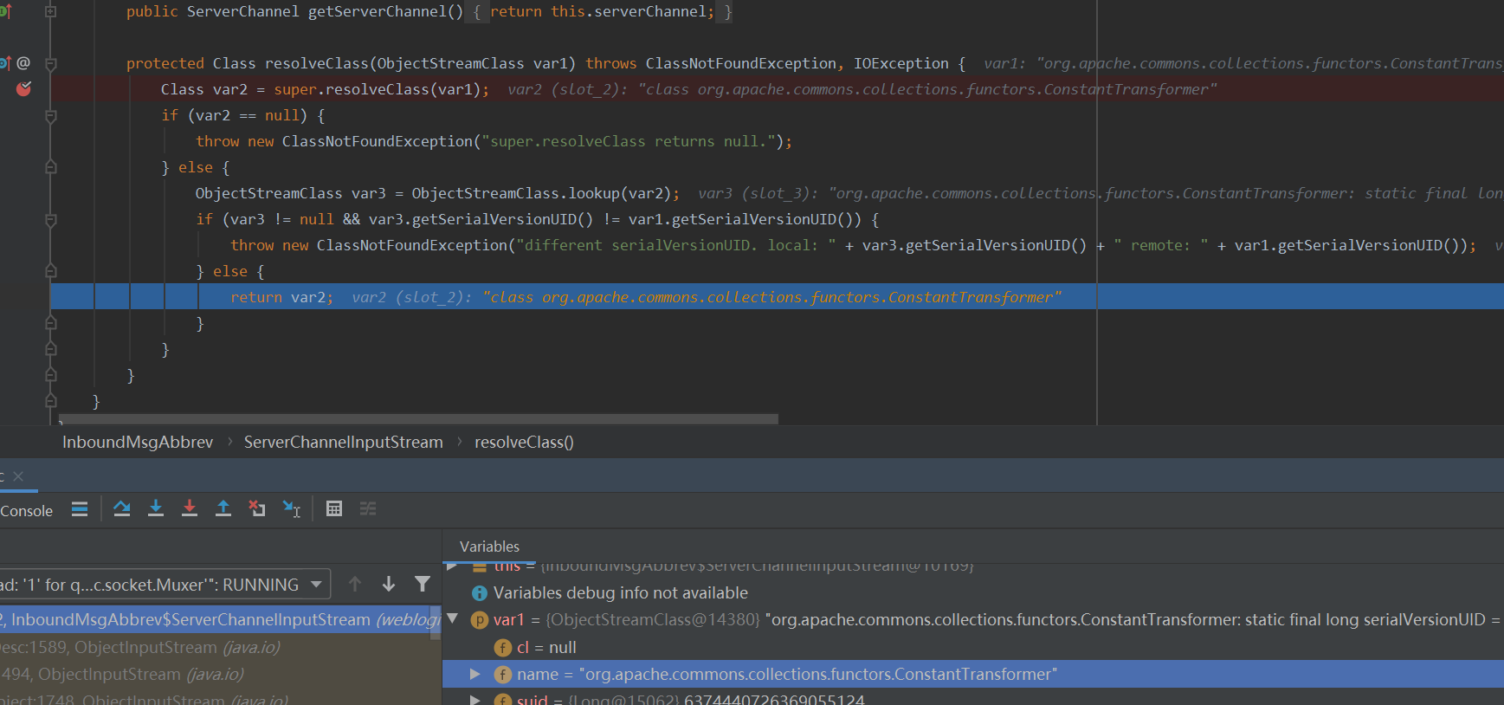Click the info icon beside Variables debug info
Image resolution: width=1504 pixels, height=705 pixels.
pos(479,593)
